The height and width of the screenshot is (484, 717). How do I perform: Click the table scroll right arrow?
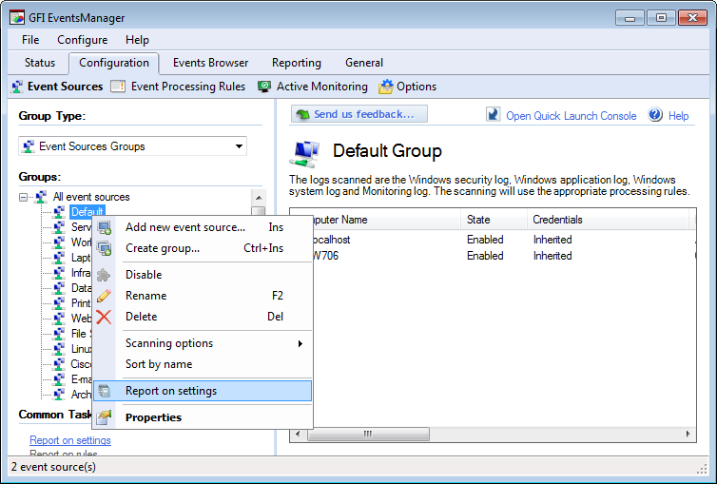pyautogui.click(x=688, y=434)
